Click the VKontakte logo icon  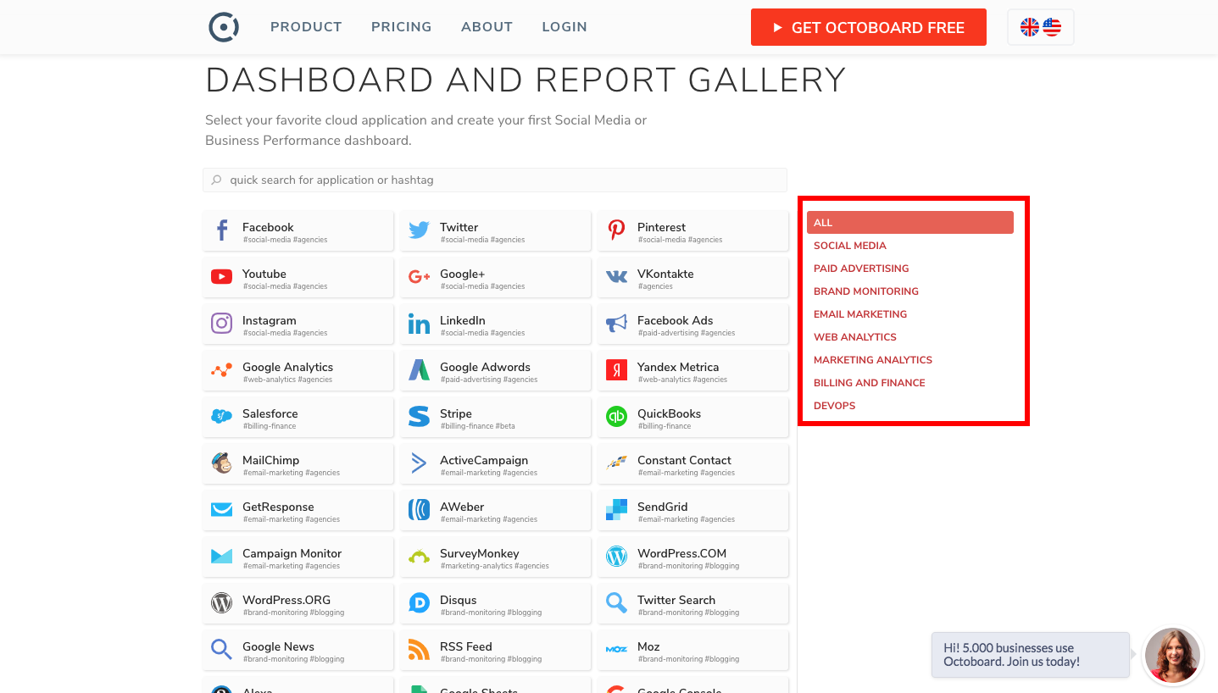click(x=616, y=277)
